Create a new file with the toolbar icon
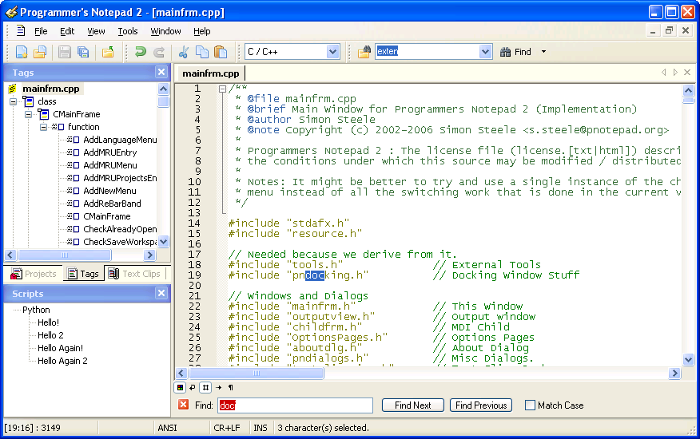This screenshot has height=439, width=700. (22, 52)
